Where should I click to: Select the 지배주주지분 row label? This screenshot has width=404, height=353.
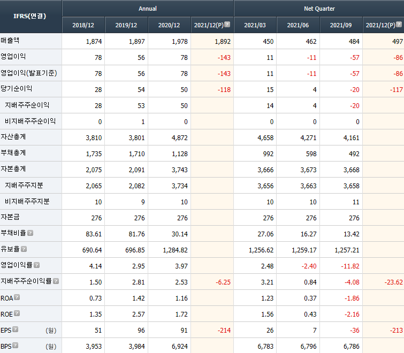[x=24, y=185]
